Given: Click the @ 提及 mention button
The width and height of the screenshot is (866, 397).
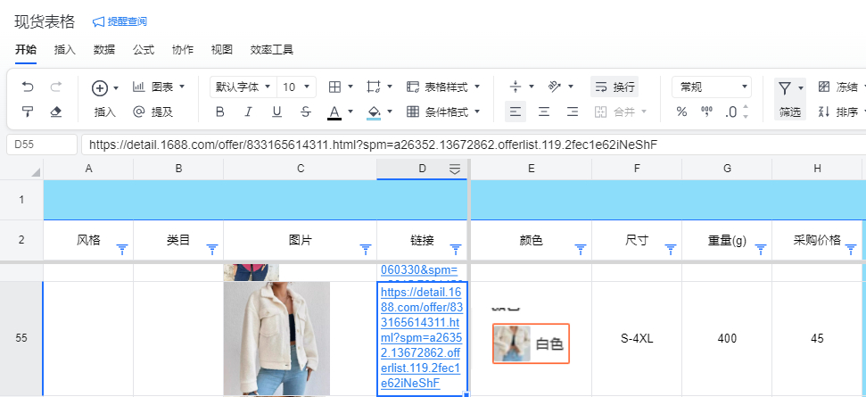Looking at the screenshot, I should tap(153, 112).
